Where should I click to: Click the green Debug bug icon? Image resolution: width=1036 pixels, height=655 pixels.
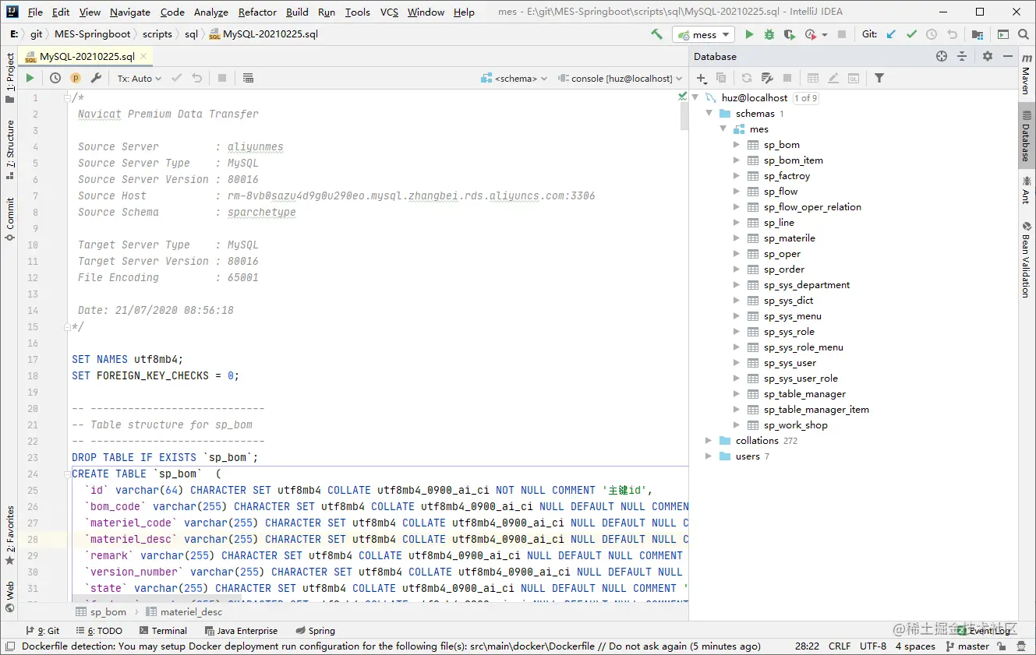769,34
